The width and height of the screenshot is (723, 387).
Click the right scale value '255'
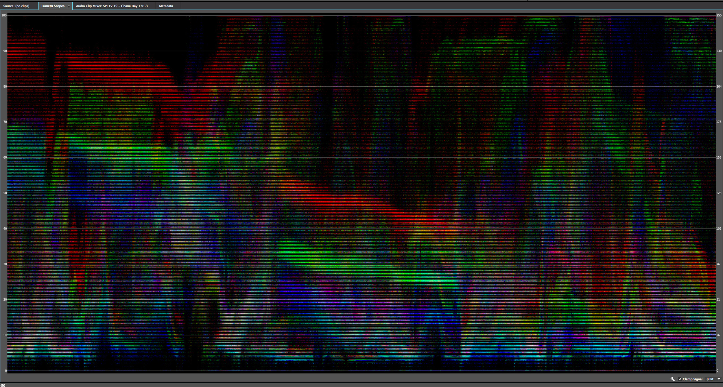pyautogui.click(x=719, y=16)
